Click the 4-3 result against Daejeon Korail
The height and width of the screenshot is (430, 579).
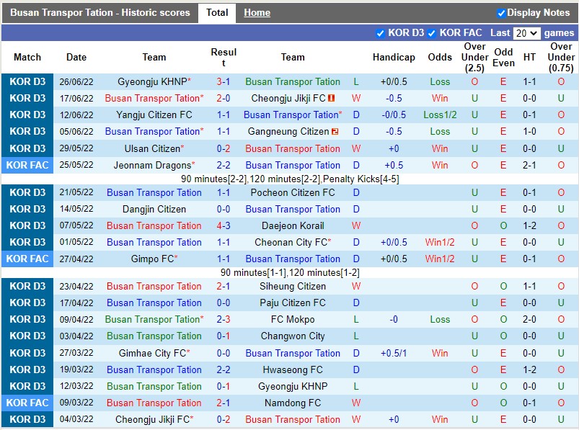click(224, 225)
